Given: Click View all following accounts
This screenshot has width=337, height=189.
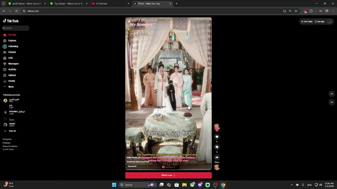Looking at the screenshot, I should pos(10,131).
